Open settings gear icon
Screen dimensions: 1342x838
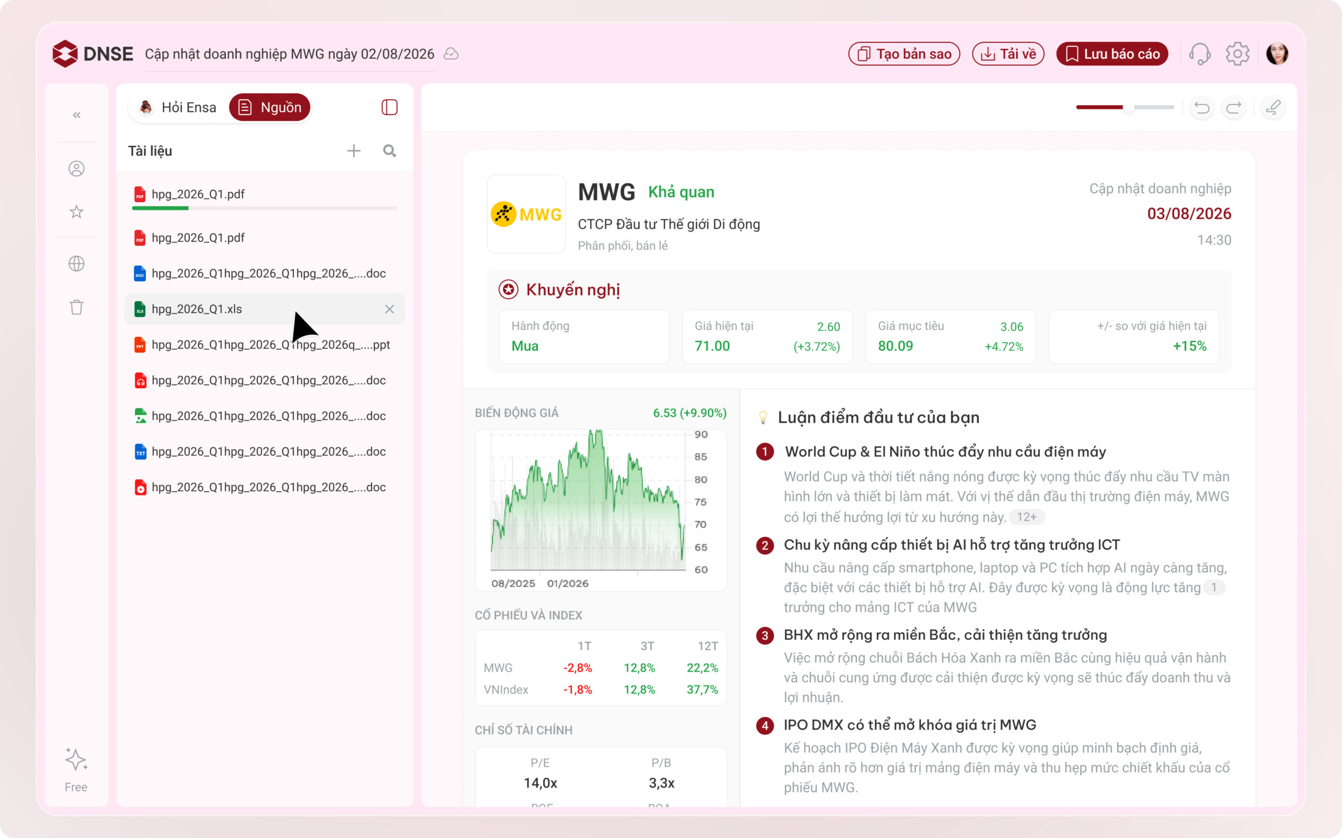1237,54
